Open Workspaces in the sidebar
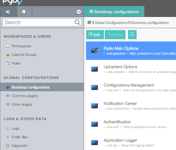This screenshot has width=176, height=150. pos(21,46)
